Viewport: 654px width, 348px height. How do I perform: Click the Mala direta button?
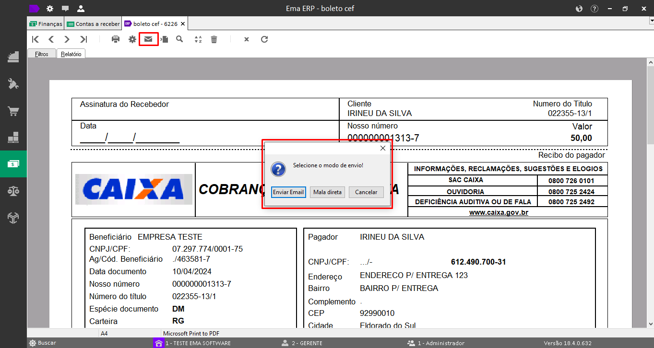327,192
